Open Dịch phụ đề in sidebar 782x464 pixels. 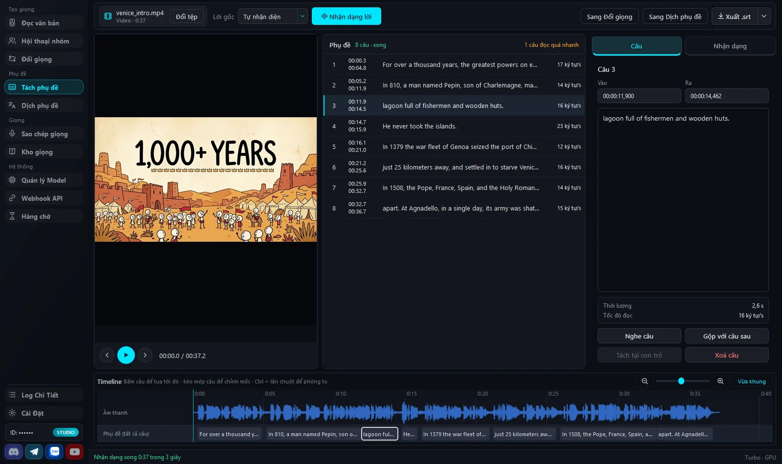[44, 105]
